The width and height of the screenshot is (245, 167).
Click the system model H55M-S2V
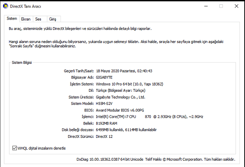coord(104,104)
